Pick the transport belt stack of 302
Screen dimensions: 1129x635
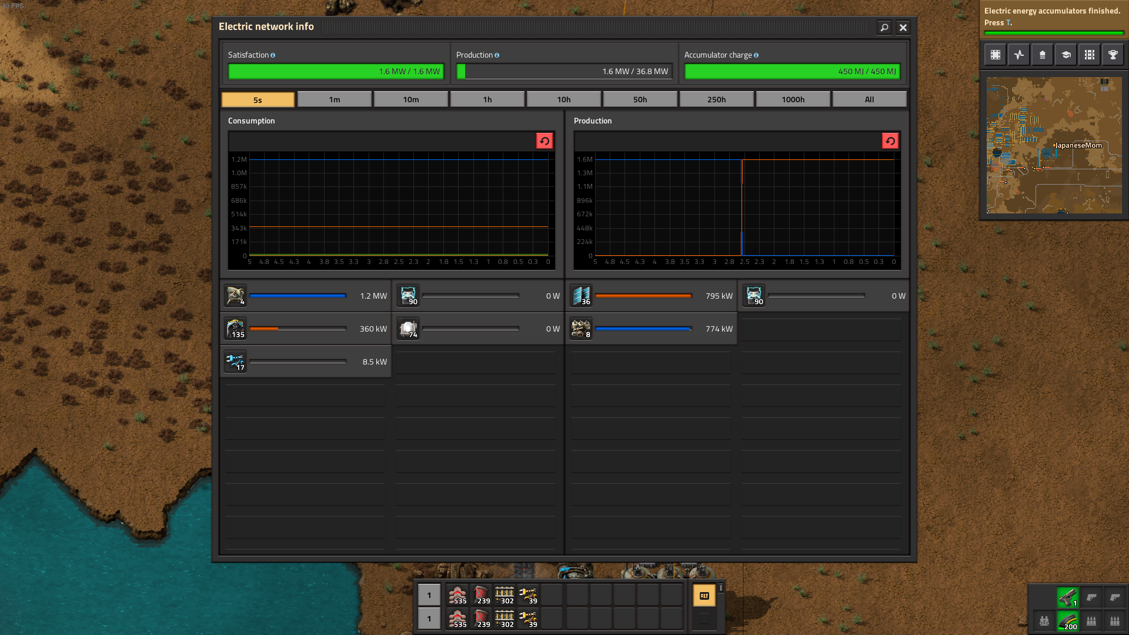tap(505, 595)
